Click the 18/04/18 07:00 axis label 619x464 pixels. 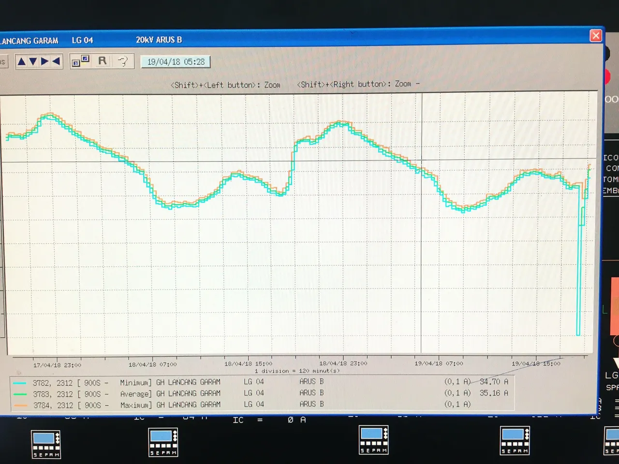pos(152,364)
